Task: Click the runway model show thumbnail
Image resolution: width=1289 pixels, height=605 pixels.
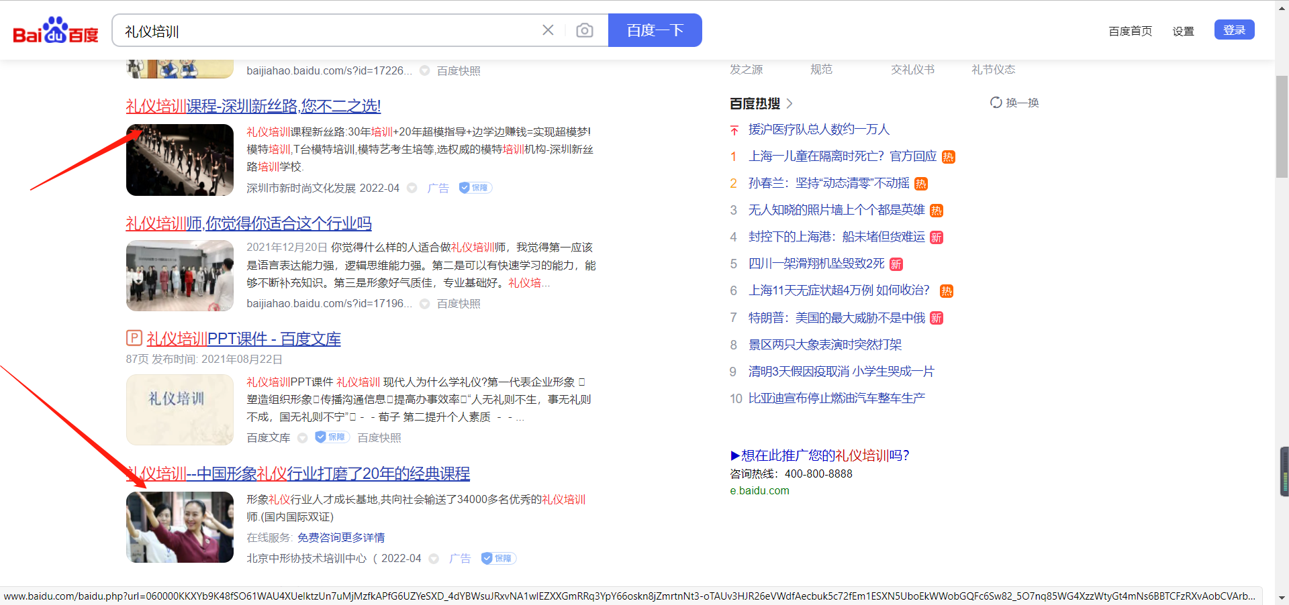Action: (180, 160)
